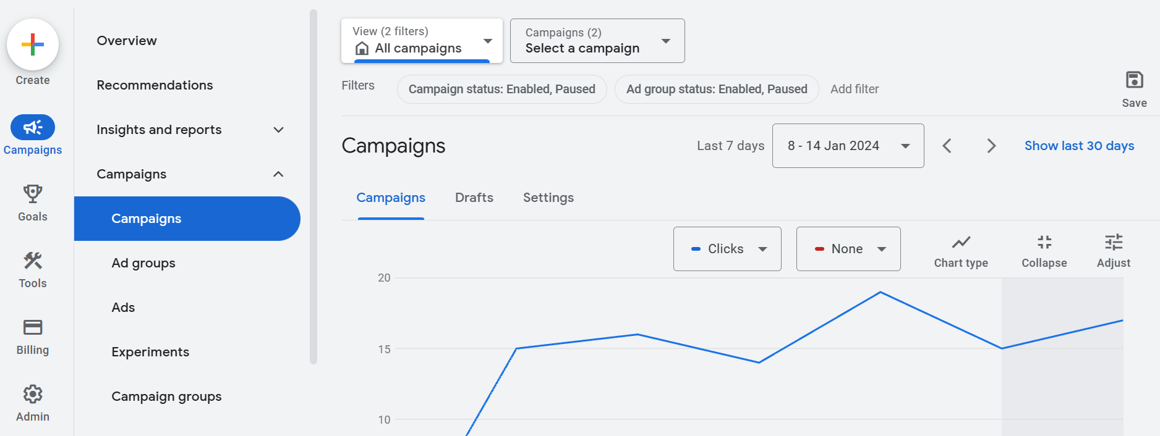
Task: Go to next date range arrow
Action: 991,146
